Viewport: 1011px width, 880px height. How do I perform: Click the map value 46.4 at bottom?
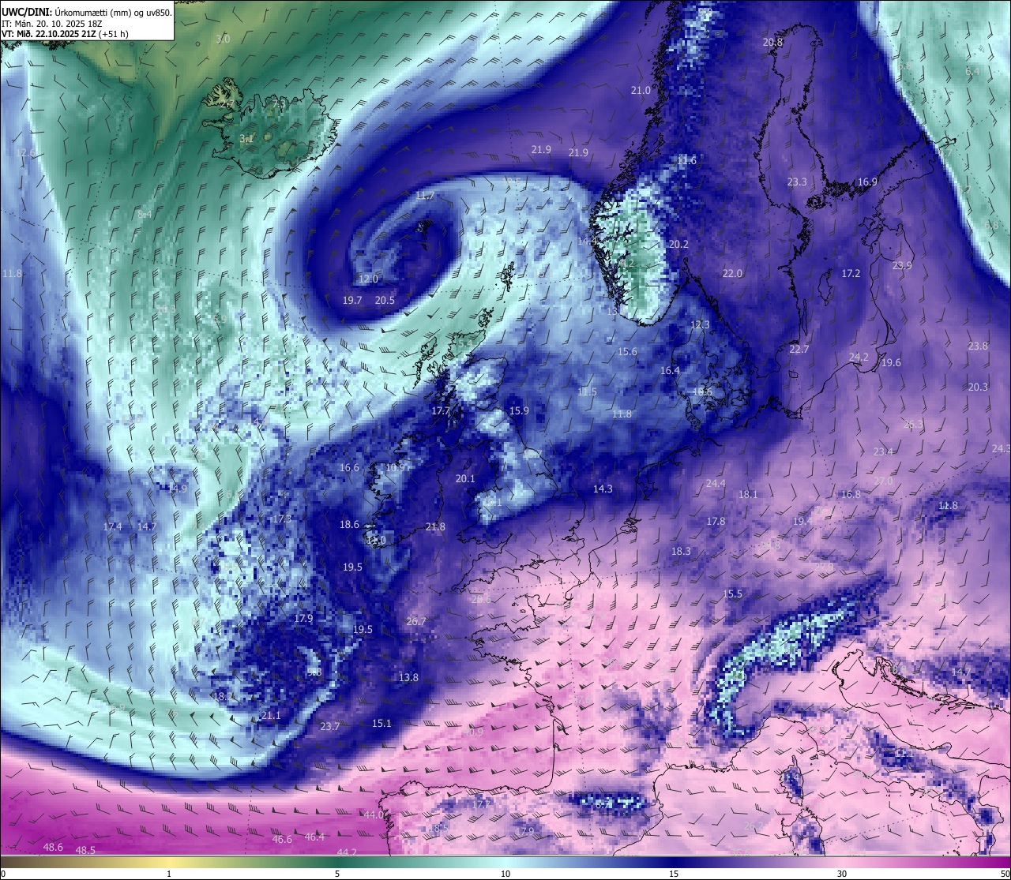tap(314, 837)
